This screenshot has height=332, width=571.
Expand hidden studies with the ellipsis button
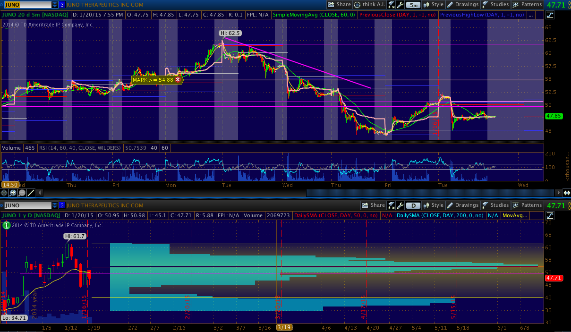pyautogui.click(x=530, y=15)
